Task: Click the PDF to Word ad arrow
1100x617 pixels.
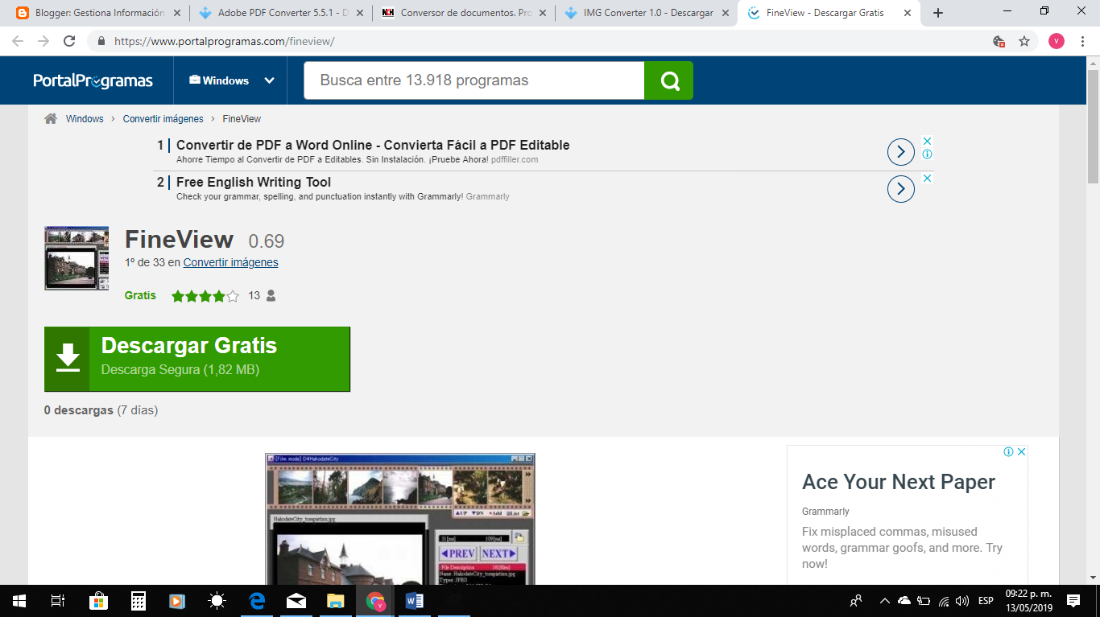Action: (x=901, y=152)
